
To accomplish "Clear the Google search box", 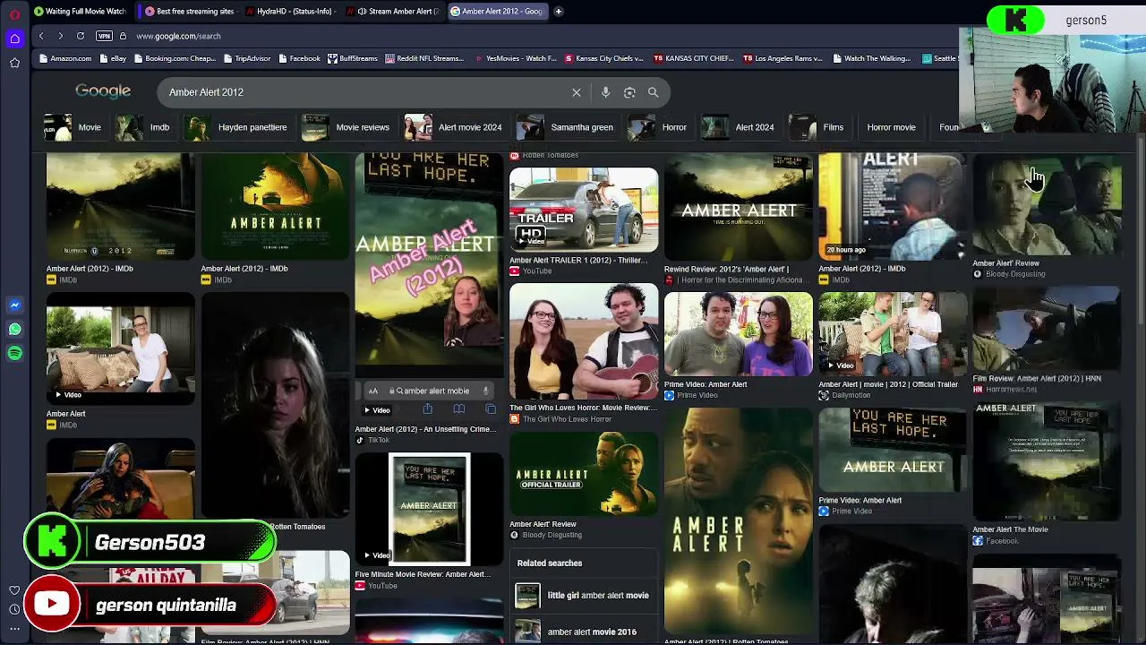I will tap(577, 92).
